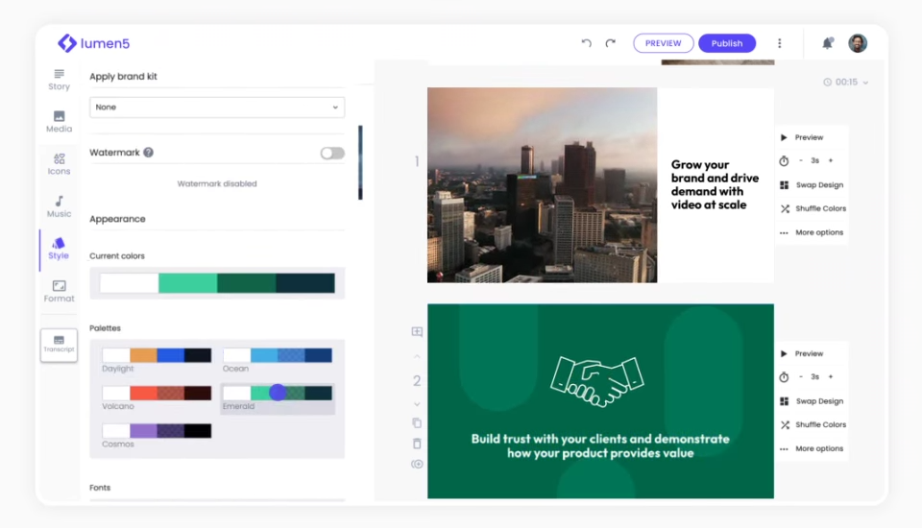Open the Story tab in the sidebar

coord(59,80)
